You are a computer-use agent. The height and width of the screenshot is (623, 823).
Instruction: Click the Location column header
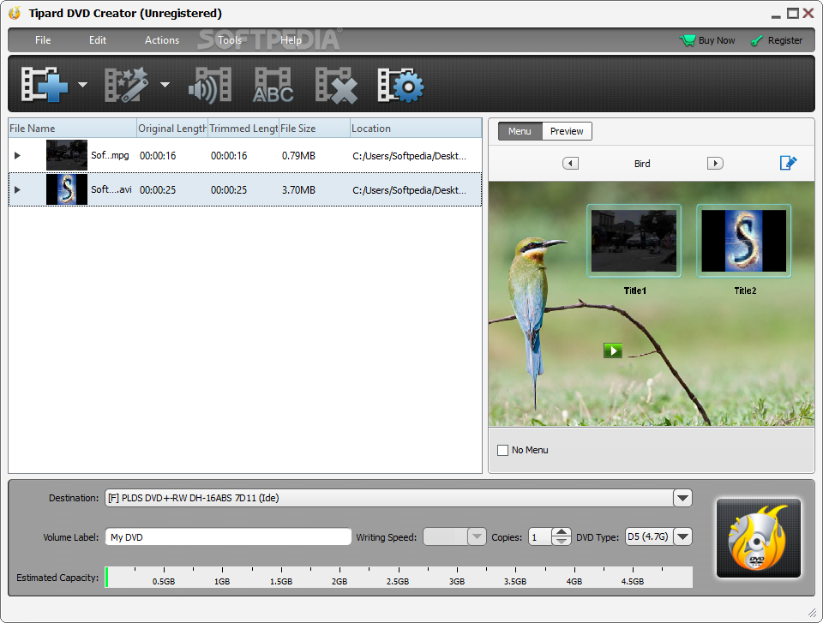coord(416,128)
